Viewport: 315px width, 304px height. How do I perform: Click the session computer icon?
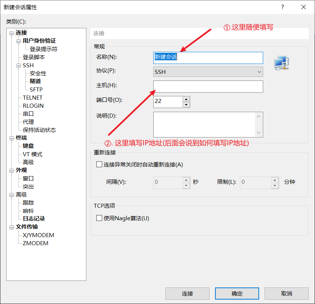281,62
